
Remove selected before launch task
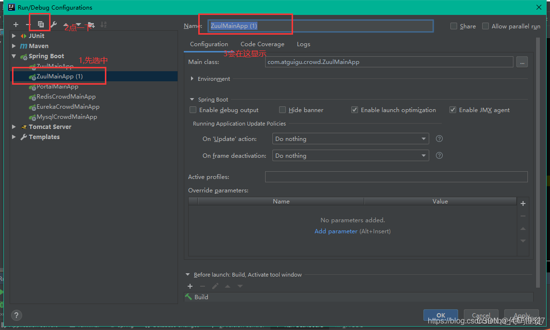(x=203, y=286)
